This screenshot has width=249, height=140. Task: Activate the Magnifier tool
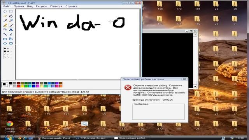click(x=11, y=21)
